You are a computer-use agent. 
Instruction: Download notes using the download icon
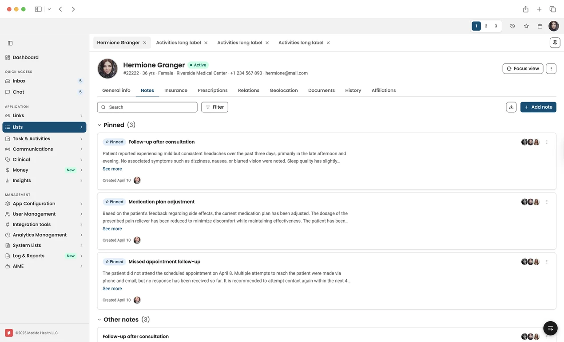pos(511,107)
